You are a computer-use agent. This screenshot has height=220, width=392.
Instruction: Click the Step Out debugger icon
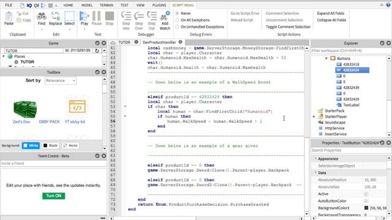152,16
